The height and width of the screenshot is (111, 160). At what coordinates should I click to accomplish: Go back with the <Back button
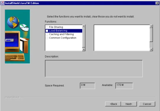(x=113, y=104)
